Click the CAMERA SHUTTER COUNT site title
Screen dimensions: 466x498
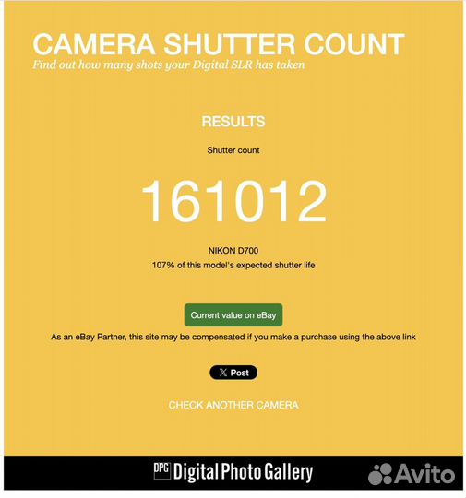pyautogui.click(x=219, y=44)
